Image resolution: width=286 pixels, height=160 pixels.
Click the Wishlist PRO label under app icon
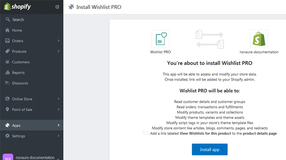tap(160, 52)
